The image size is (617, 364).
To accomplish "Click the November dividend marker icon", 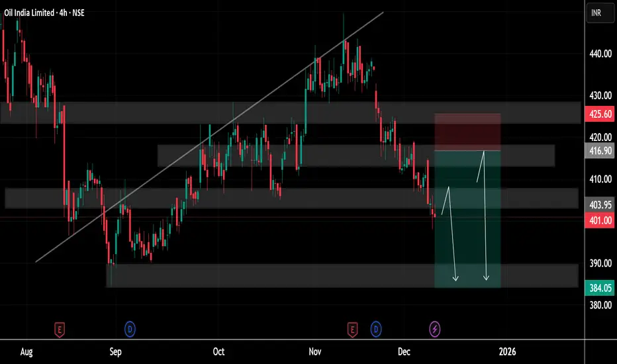I will point(376,329).
